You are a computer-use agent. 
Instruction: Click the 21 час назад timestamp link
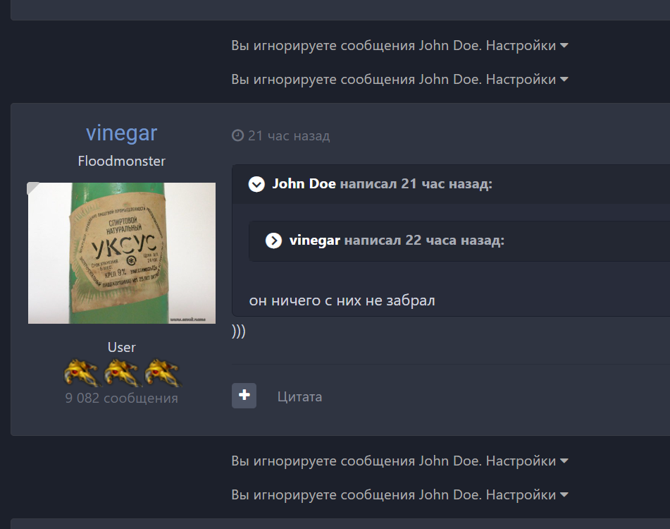[287, 135]
